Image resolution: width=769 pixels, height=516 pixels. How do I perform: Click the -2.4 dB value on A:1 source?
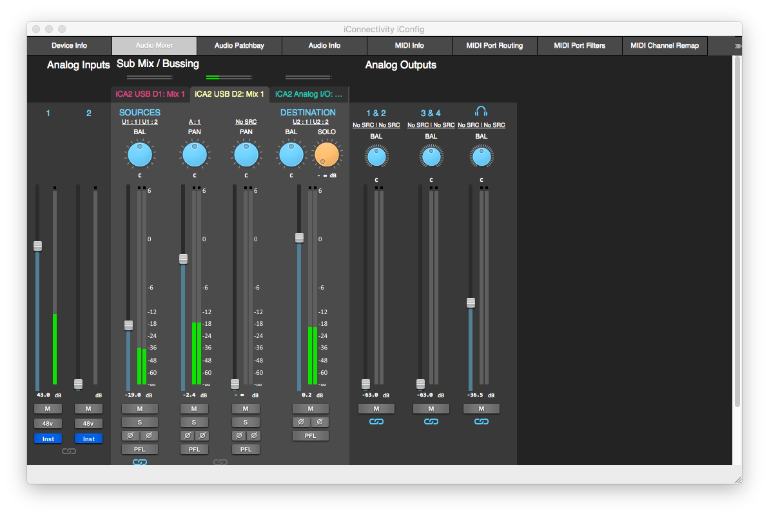click(190, 395)
